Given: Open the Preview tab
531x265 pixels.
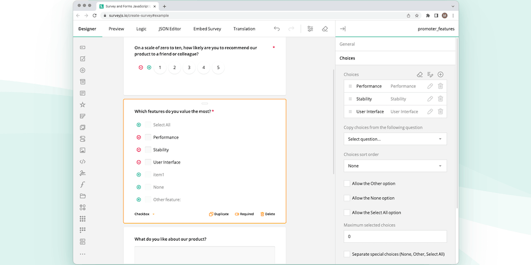Looking at the screenshot, I should [116, 29].
